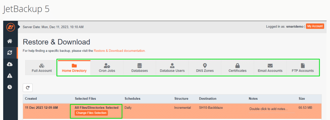Viewport: 330px width, 120px height.
Task: Click the refresh backups list icon button
Action: (28, 88)
